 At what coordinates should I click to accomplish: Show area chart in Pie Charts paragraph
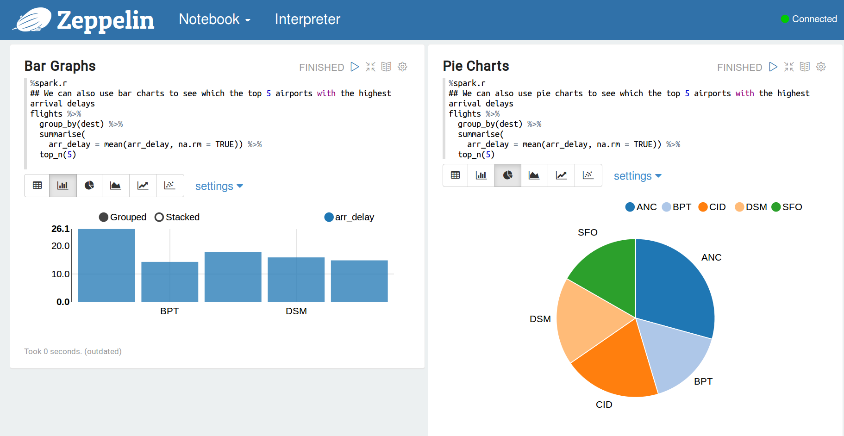(x=534, y=175)
